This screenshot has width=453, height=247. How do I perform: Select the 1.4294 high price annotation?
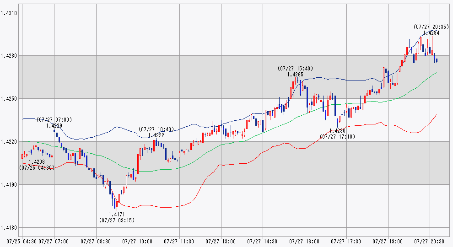point(431,33)
